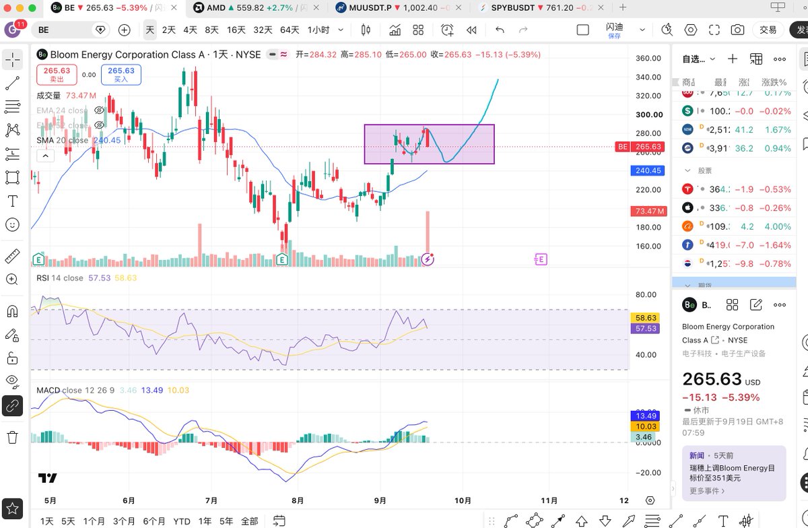This screenshot has height=528, width=808.
Task: Open watchlist three-dots more menu
Action: click(780, 59)
